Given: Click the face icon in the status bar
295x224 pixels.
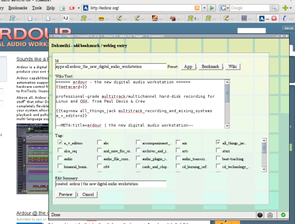Looking at the screenshot, I should (x=270, y=215).
